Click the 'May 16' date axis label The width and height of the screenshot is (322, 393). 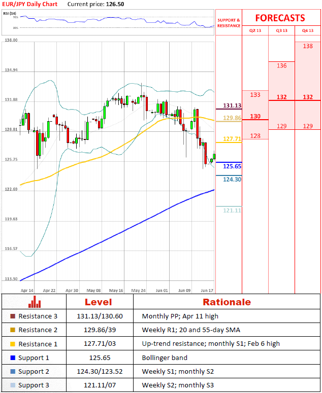point(116,291)
